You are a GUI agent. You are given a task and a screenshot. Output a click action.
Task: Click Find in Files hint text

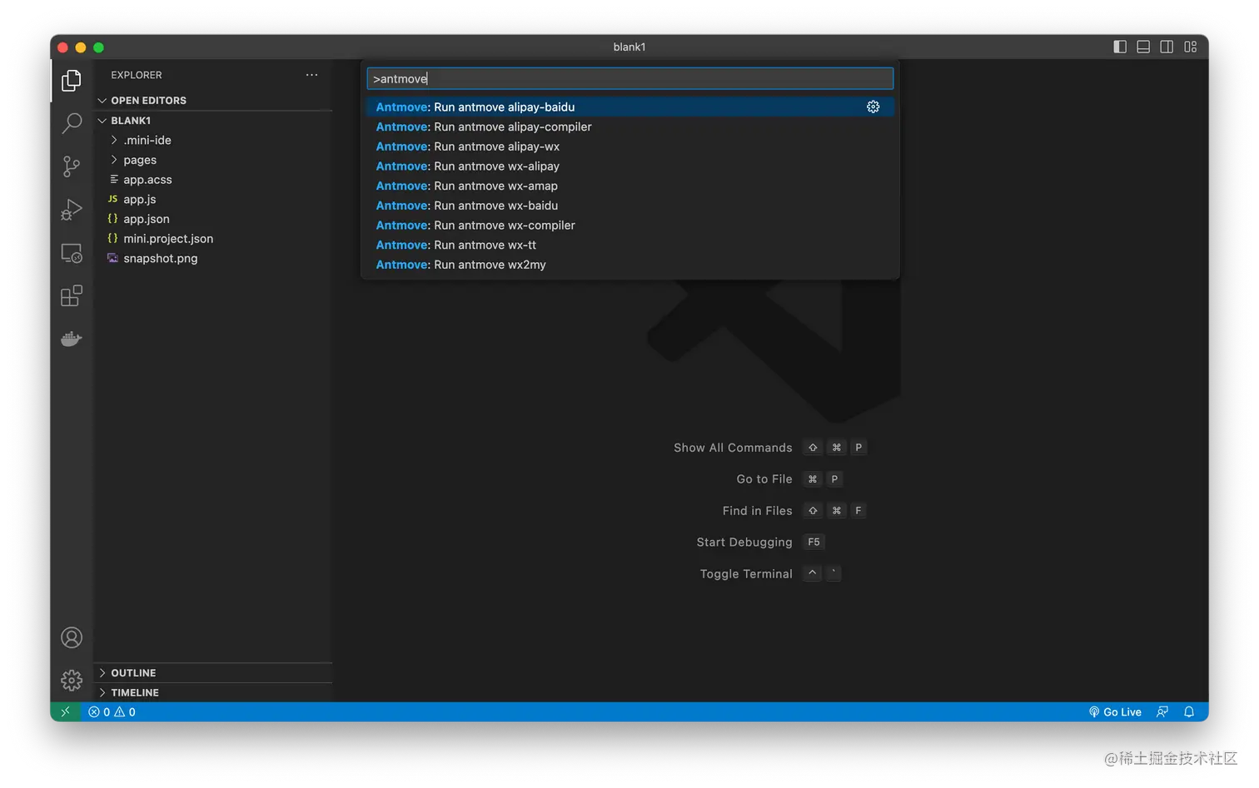point(758,511)
